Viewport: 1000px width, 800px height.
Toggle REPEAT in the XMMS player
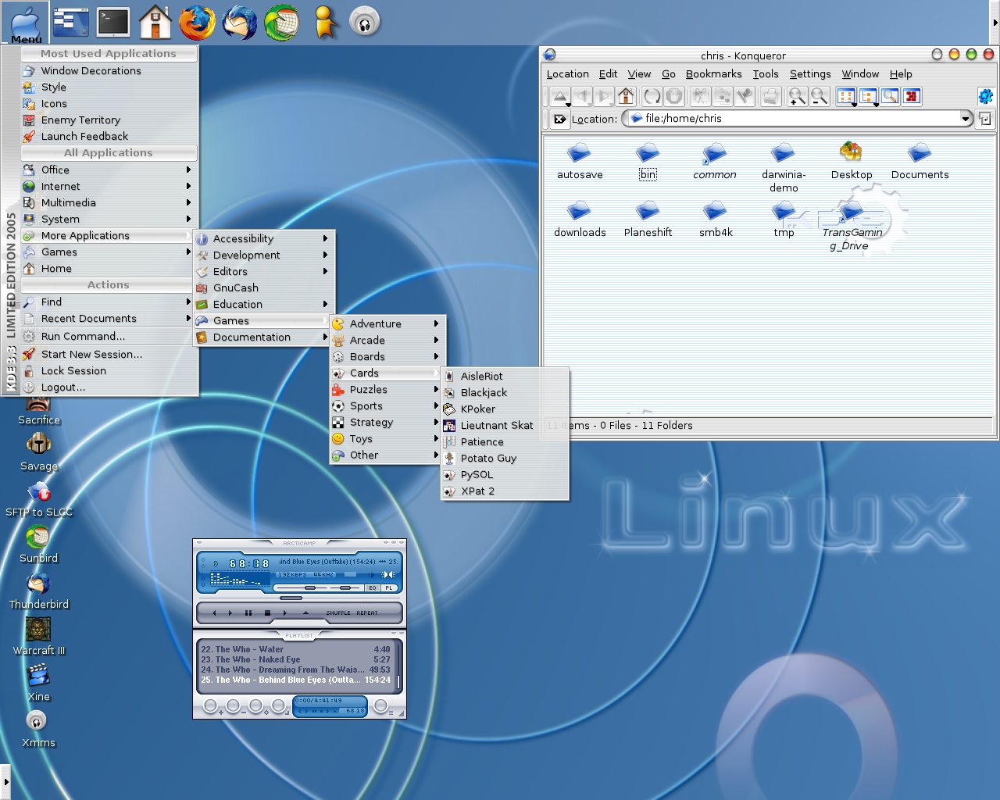(367, 613)
